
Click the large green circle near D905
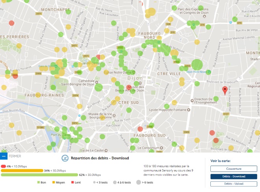197,65
